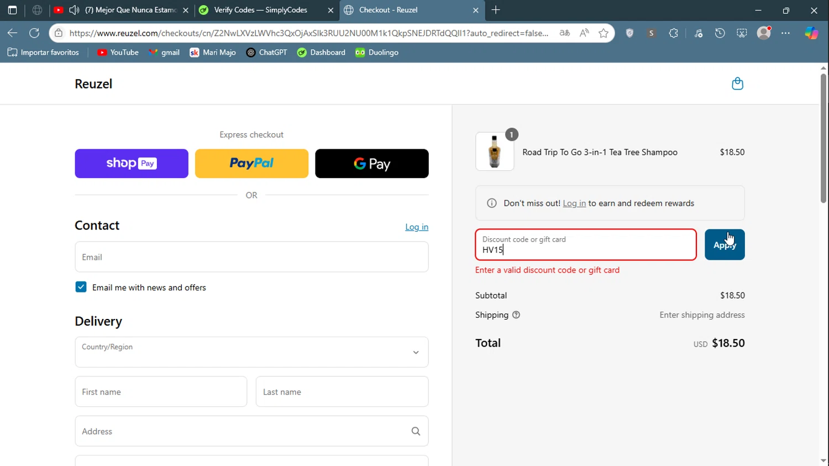Screen dimensions: 829x466
Task: Open a new browser tab
Action: click(496, 10)
